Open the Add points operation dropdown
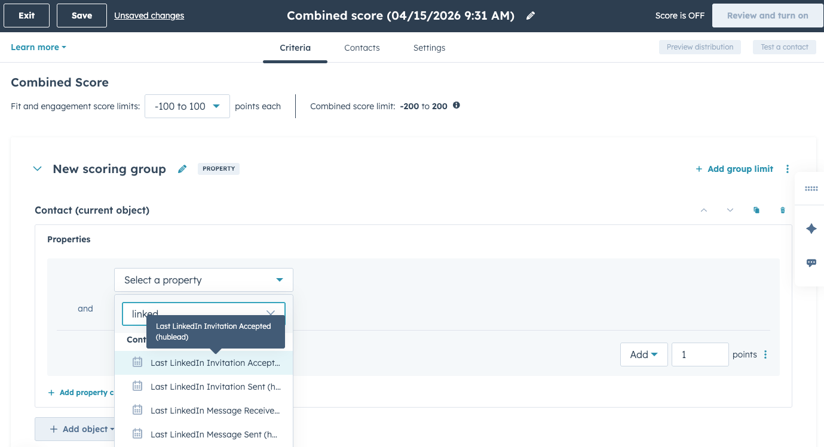Image resolution: width=824 pixels, height=447 pixels. click(644, 354)
